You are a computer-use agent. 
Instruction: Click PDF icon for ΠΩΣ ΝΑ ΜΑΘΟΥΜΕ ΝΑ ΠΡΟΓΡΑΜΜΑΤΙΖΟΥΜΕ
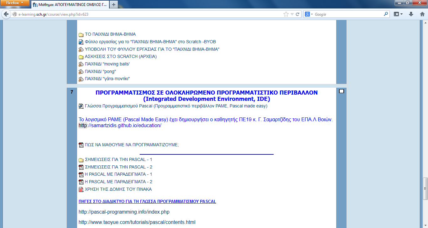[81, 145]
